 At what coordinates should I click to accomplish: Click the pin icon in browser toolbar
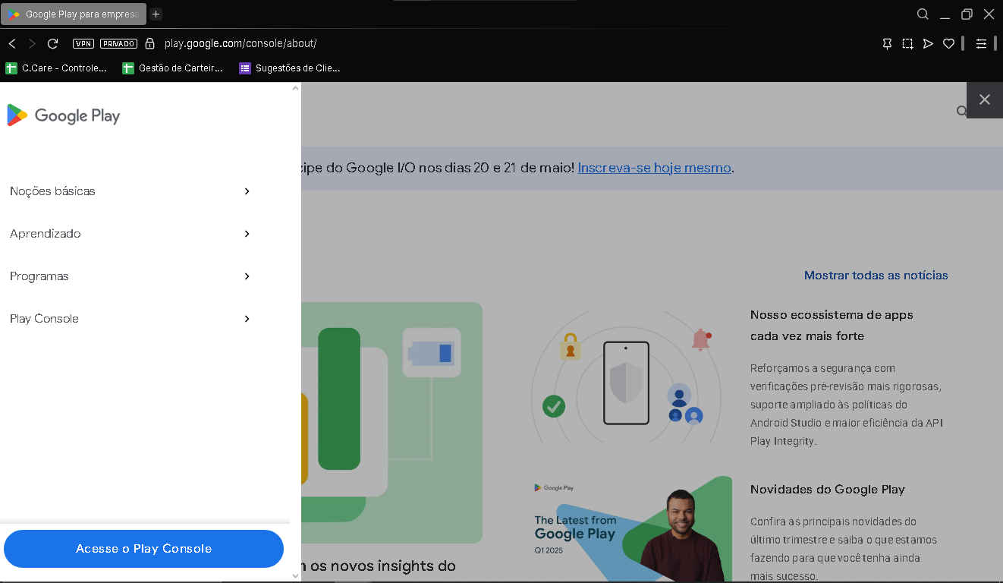[x=887, y=44]
